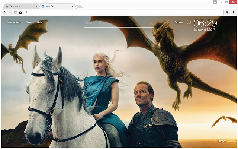The height and width of the screenshot is (149, 238).
Task: Close the Extensions tab
Action: [36, 6]
